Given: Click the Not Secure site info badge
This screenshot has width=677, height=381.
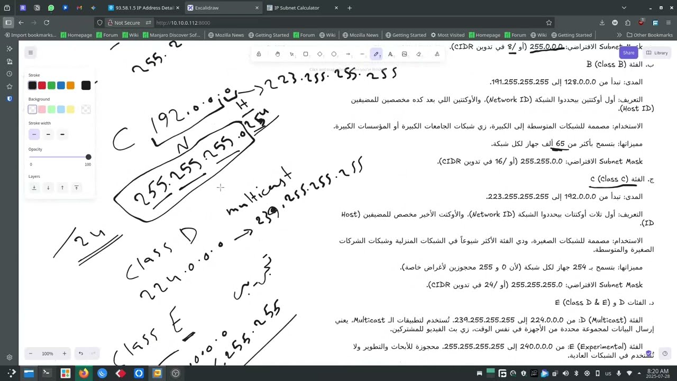Looking at the screenshot, I should [123, 23].
